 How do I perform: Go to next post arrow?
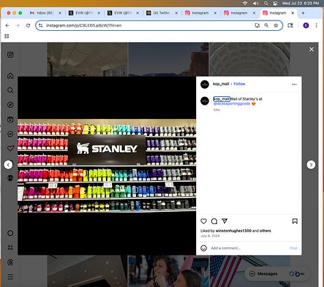click(x=311, y=165)
